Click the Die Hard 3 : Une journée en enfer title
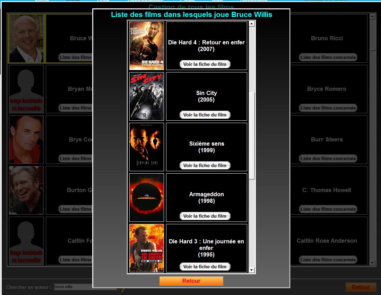This screenshot has width=381, height=295. tap(206, 245)
